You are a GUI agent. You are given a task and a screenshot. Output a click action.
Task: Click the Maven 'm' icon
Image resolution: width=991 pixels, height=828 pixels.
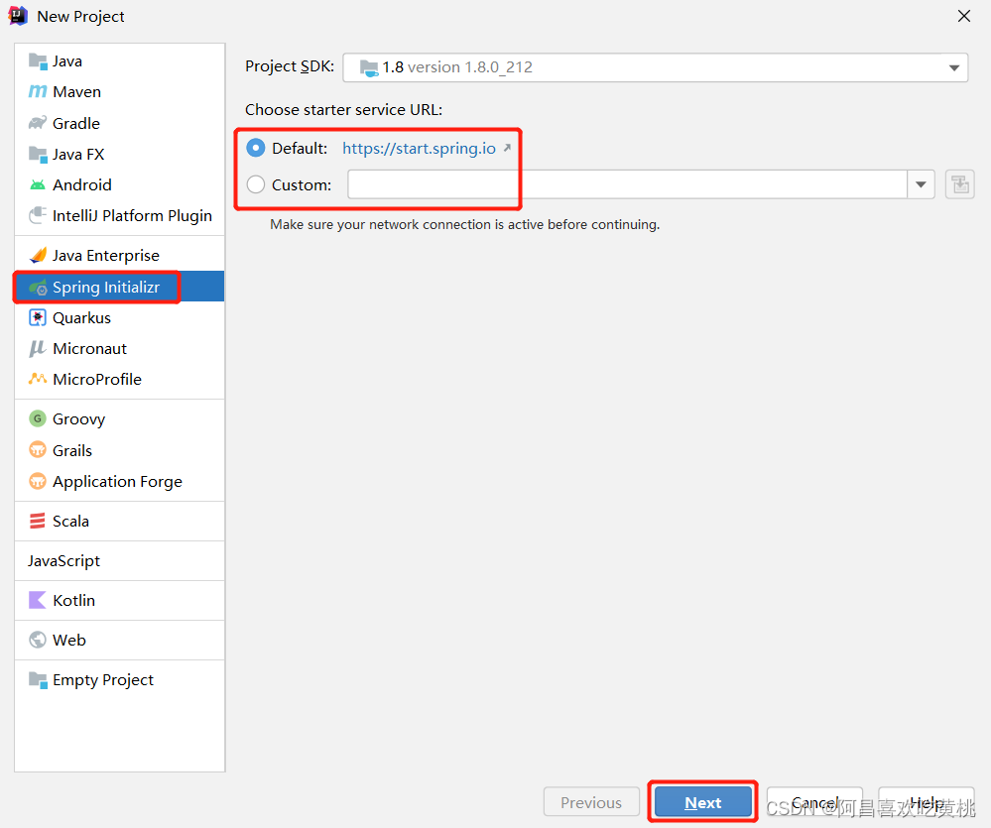38,92
